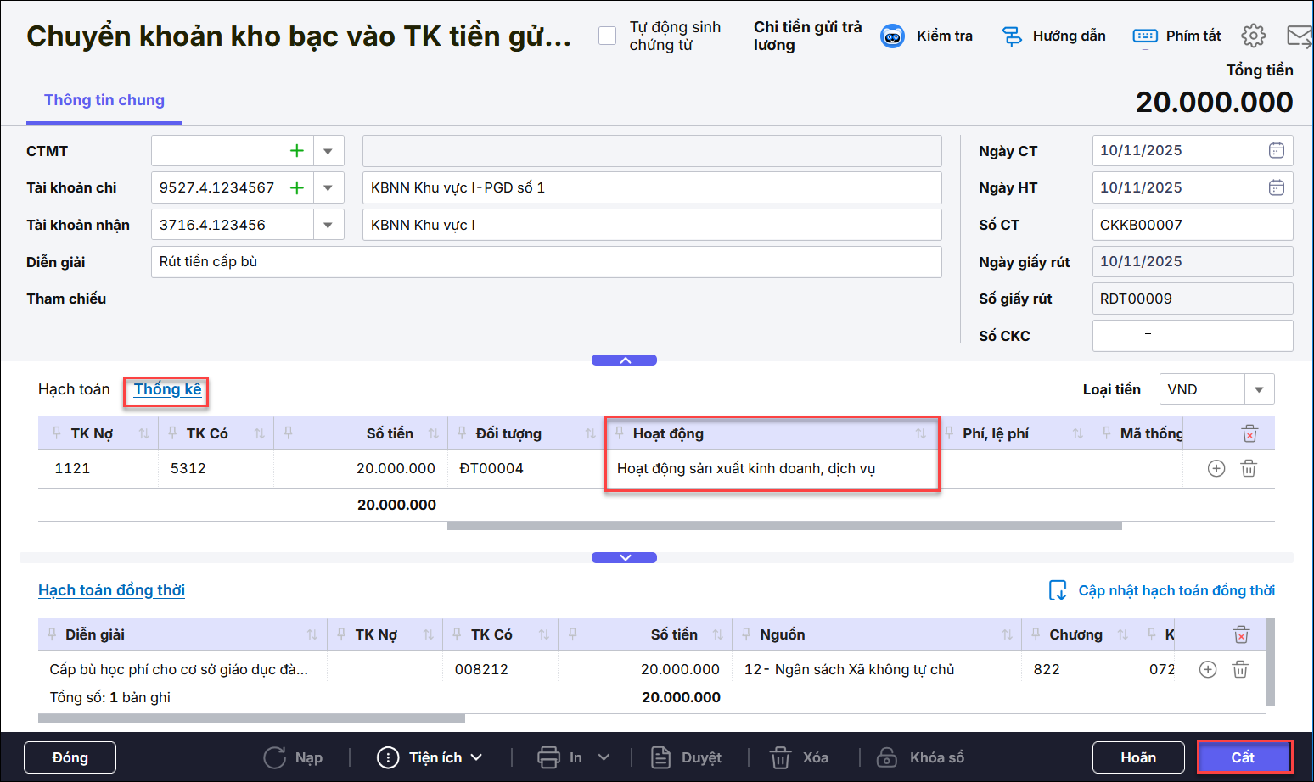
Task: Expand the Tài khoản nhận dropdown
Action: (328, 225)
